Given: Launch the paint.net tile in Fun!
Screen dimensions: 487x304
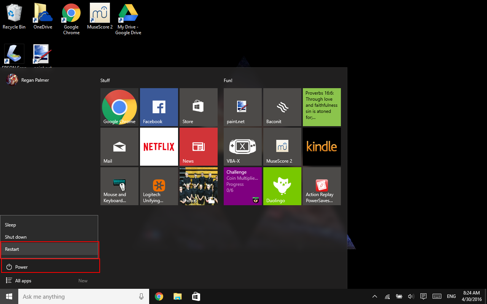Looking at the screenshot, I should (243, 107).
